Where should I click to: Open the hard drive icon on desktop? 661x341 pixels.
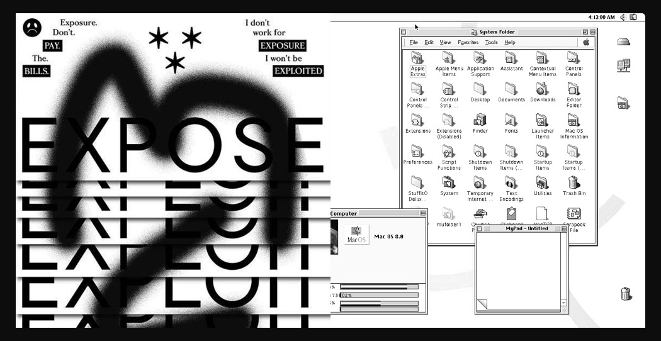coord(623,42)
